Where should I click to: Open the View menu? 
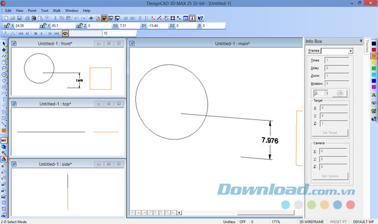tap(19, 11)
